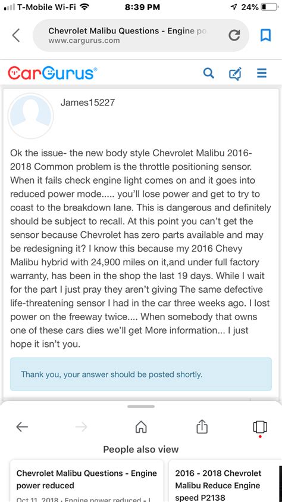Image resolution: width=282 pixels, height=502 pixels.
Task: Navigate forward with bottom toolbar arrow
Action: click(x=82, y=426)
